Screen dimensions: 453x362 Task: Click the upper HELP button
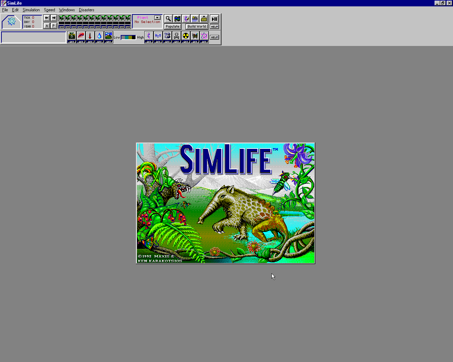click(x=214, y=27)
